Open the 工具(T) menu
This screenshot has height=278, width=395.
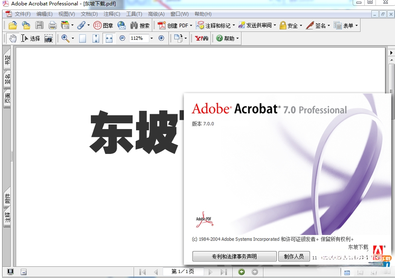click(x=134, y=14)
